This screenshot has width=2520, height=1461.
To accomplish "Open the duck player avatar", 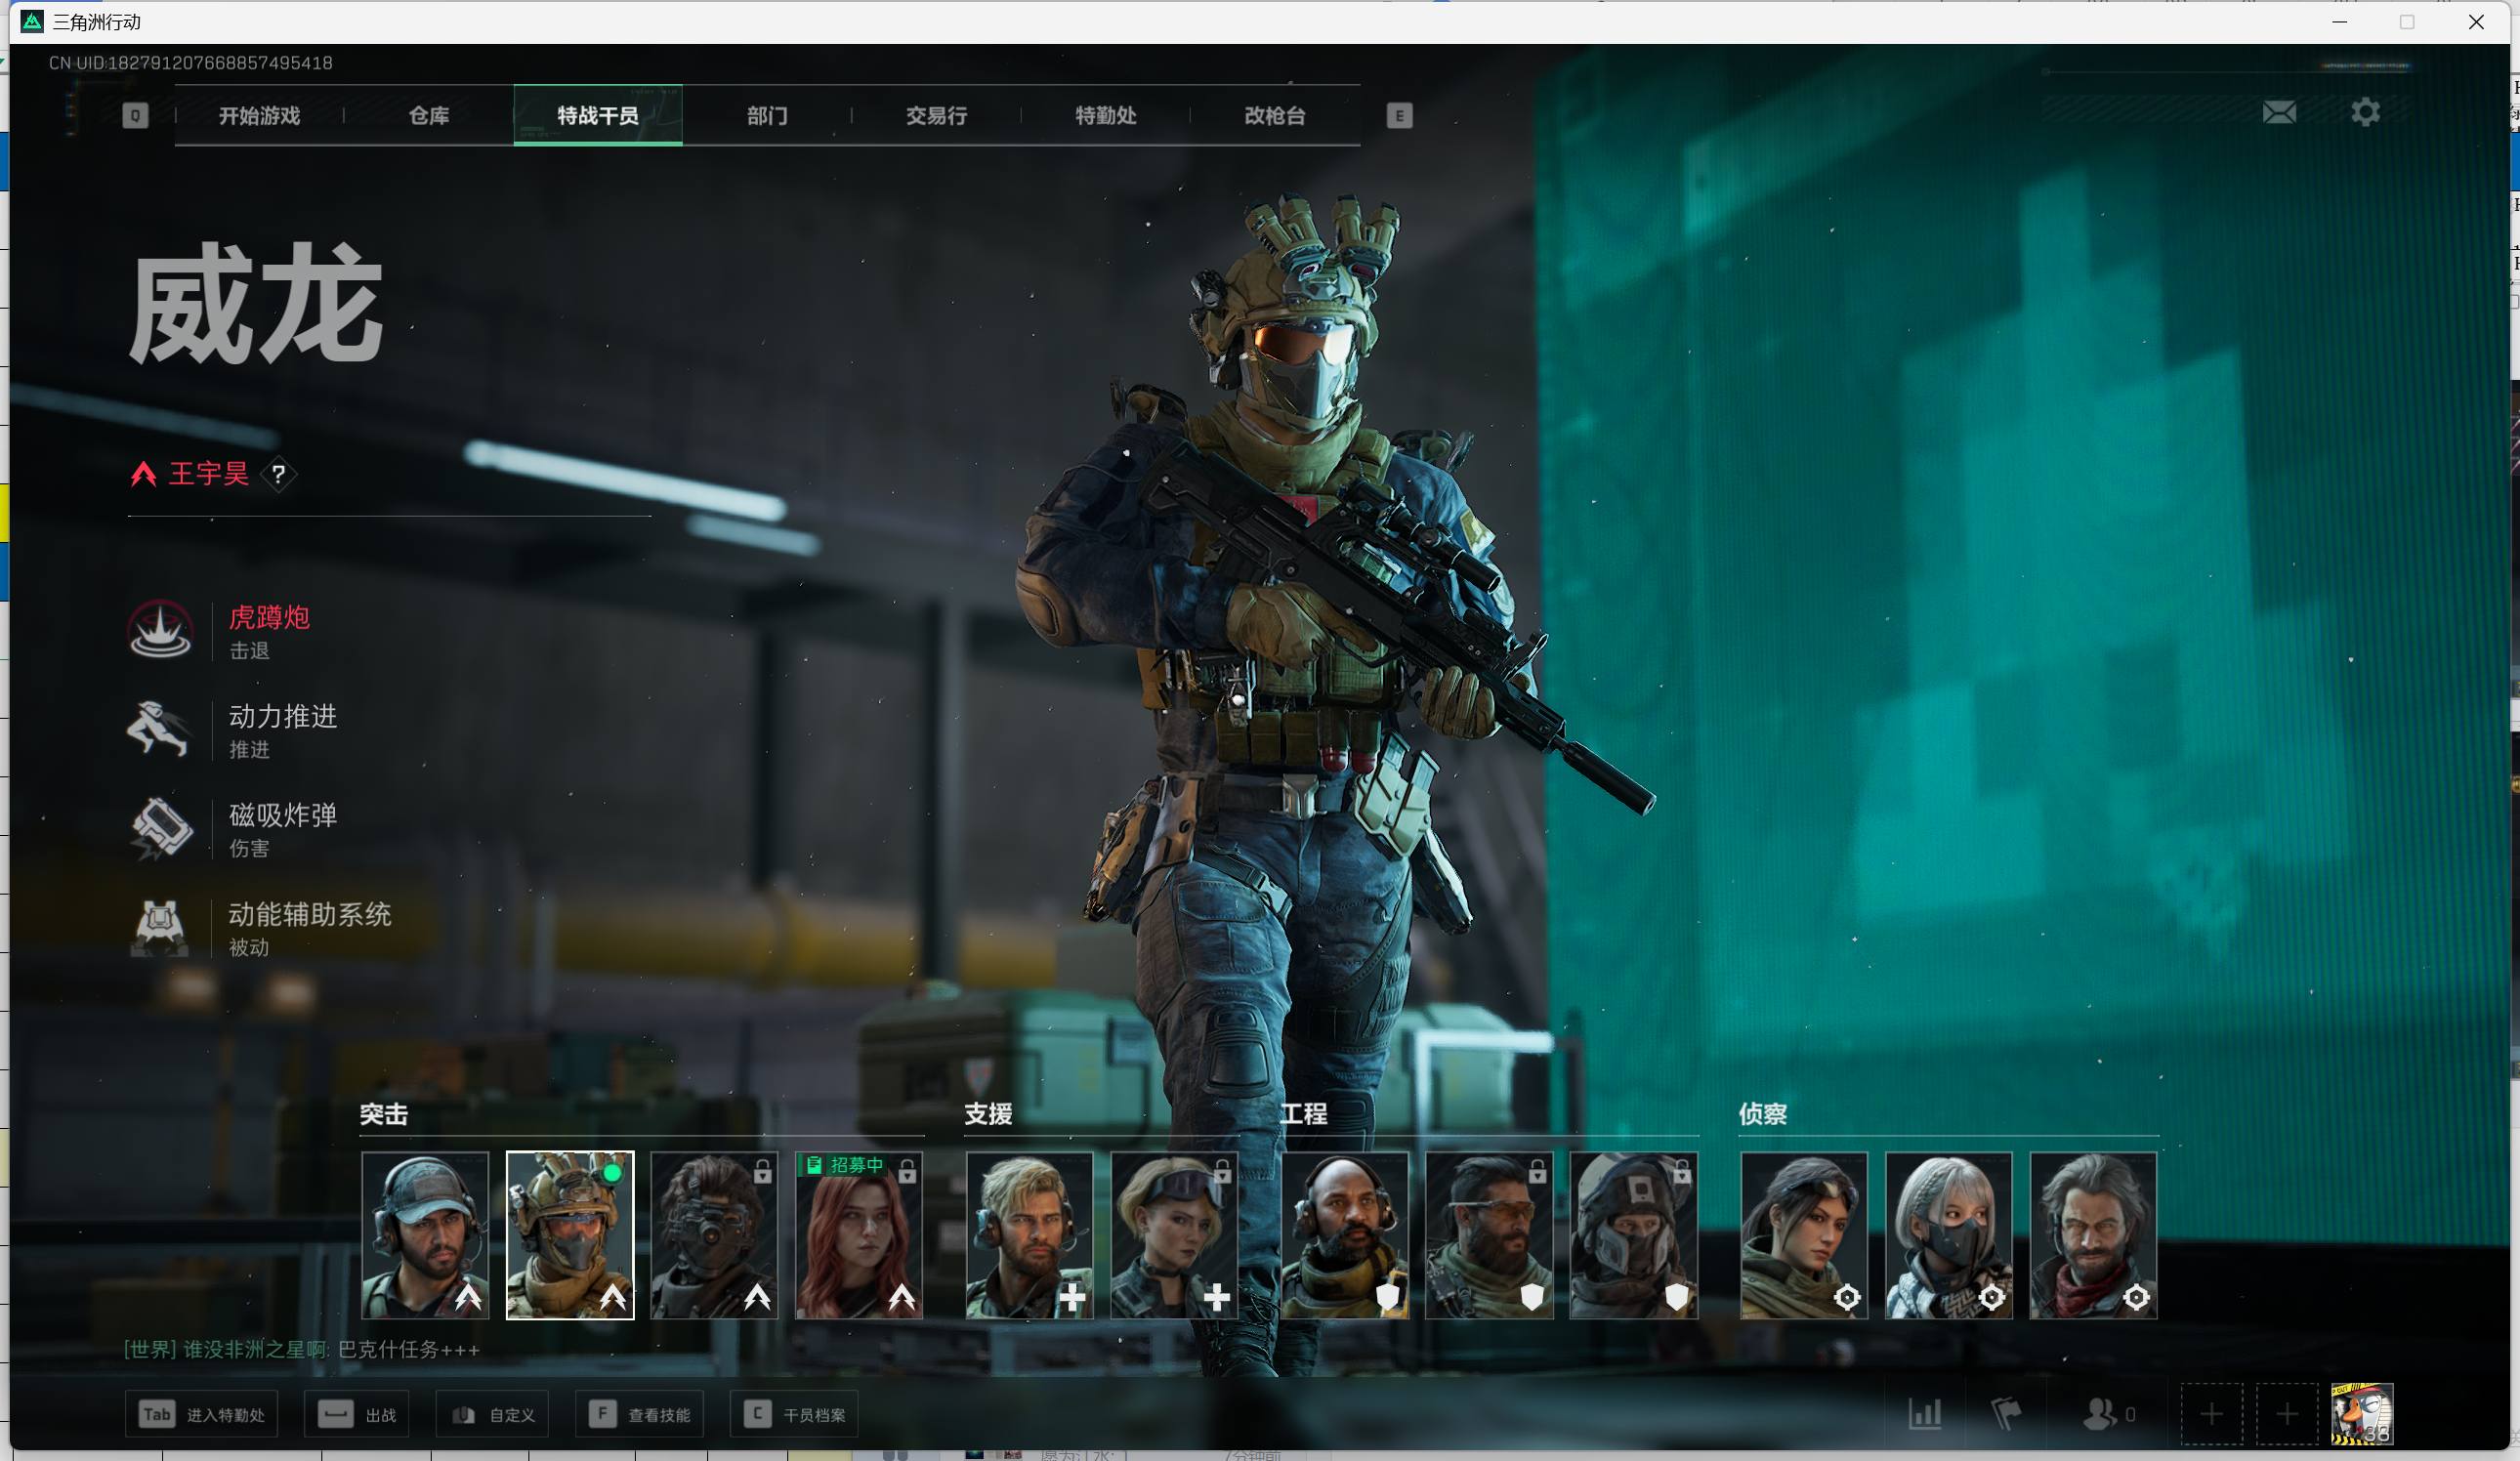I will [x=2361, y=1414].
